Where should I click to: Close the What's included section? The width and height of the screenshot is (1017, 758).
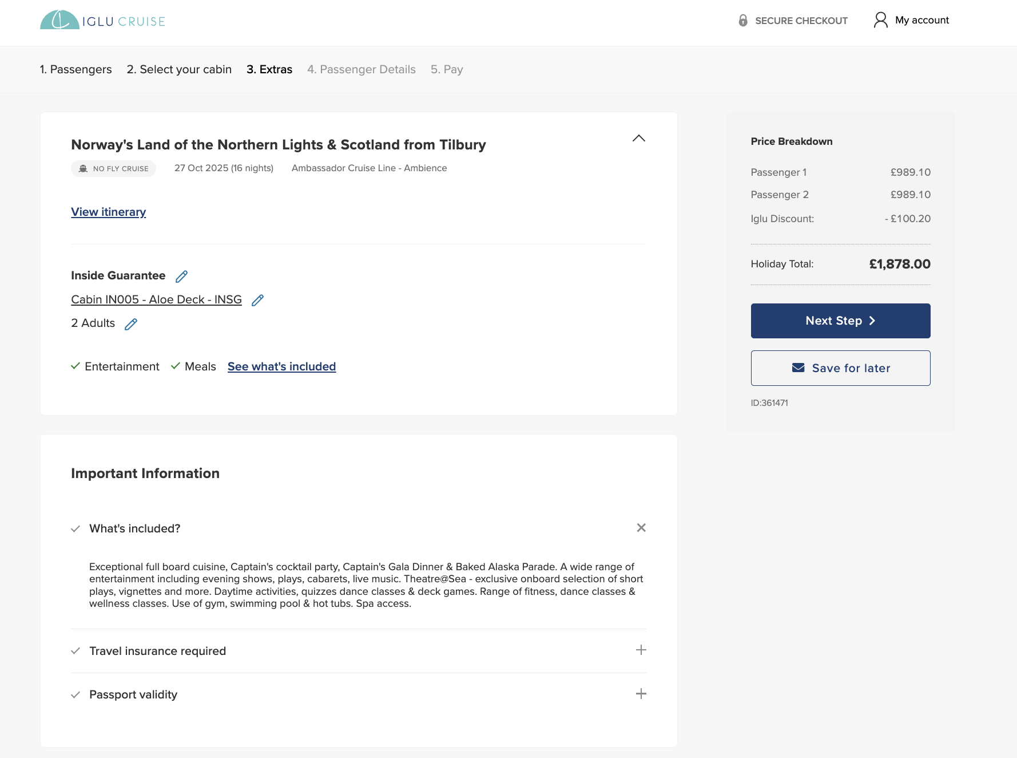pyautogui.click(x=641, y=527)
